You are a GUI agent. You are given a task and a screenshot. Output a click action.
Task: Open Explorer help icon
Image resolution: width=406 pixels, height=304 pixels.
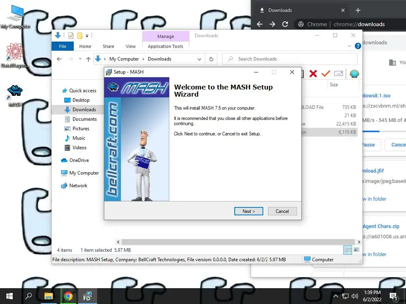click(x=358, y=46)
